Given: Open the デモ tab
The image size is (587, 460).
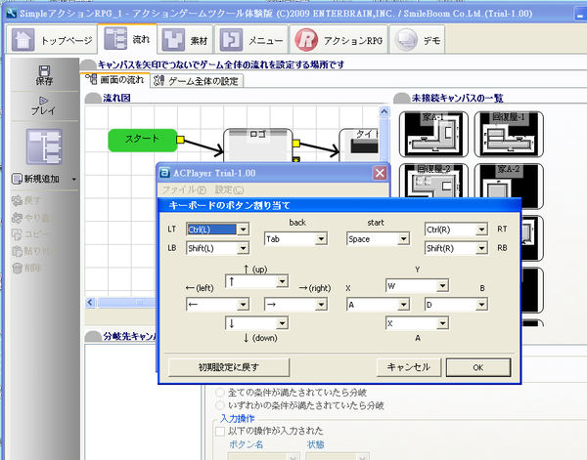Looking at the screenshot, I should click(x=417, y=40).
